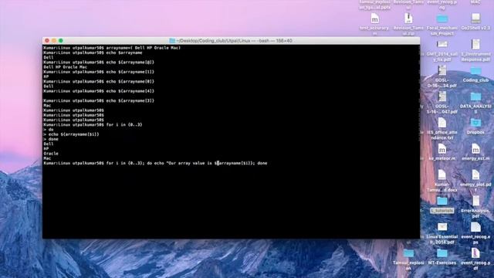The image size is (494, 278).
Task: Click the '> do' continuation line
Action: click(x=49, y=130)
